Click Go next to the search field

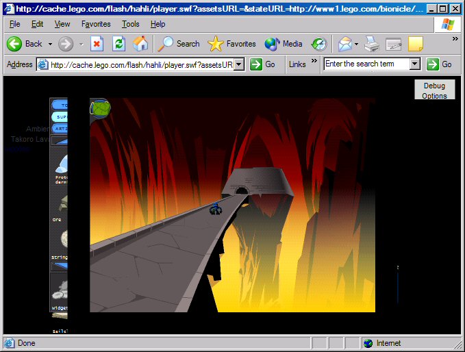tap(440, 64)
